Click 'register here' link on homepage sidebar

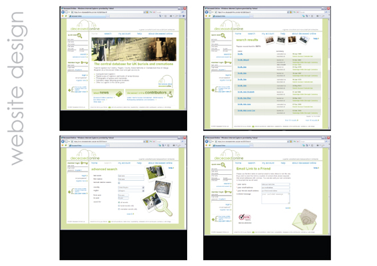coord(81,80)
